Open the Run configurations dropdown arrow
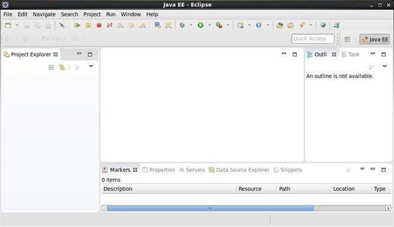The width and height of the screenshot is (394, 227). 209,25
